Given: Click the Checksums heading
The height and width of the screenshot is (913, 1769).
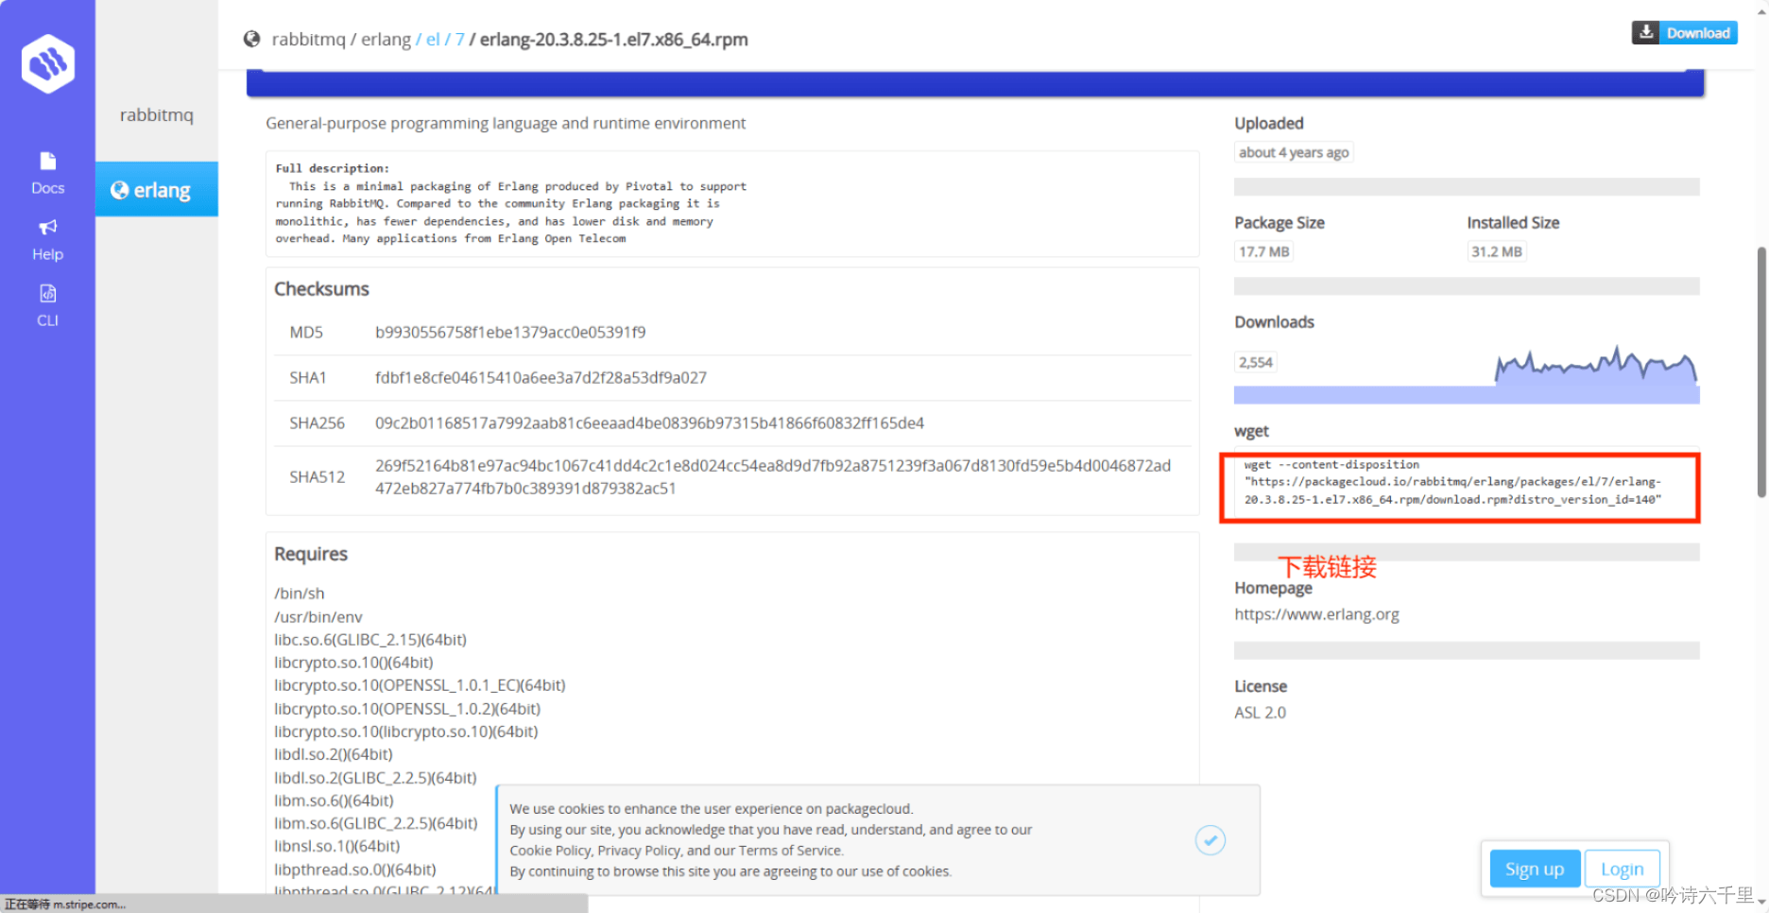Looking at the screenshot, I should (x=321, y=289).
